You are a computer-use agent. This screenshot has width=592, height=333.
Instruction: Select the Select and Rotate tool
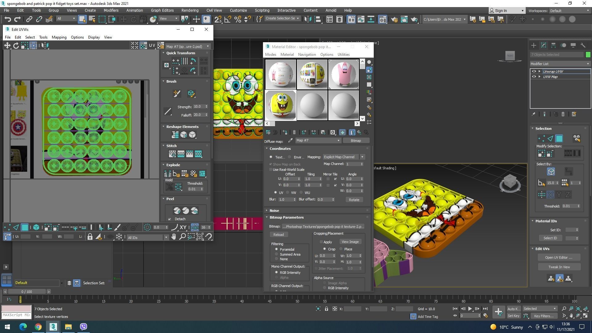[x=133, y=19]
